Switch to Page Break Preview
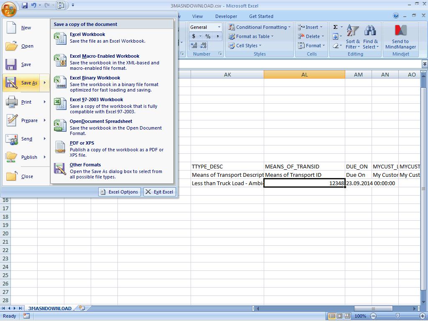 [347, 316]
